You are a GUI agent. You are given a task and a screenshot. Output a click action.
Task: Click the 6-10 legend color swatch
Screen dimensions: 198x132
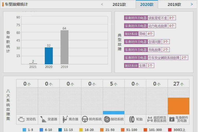click(41, 130)
